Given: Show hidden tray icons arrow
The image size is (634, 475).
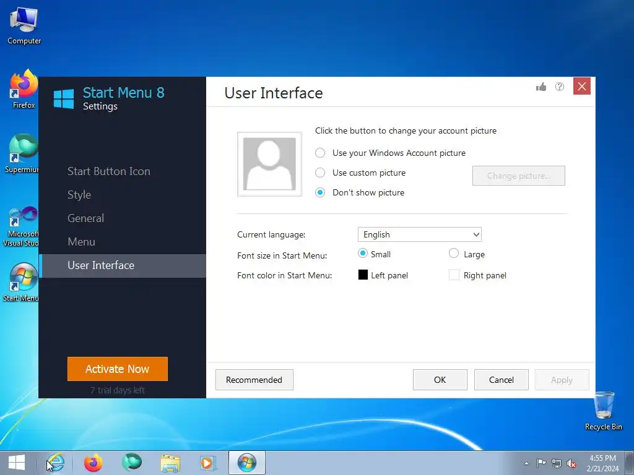Looking at the screenshot, I should click(x=526, y=463).
